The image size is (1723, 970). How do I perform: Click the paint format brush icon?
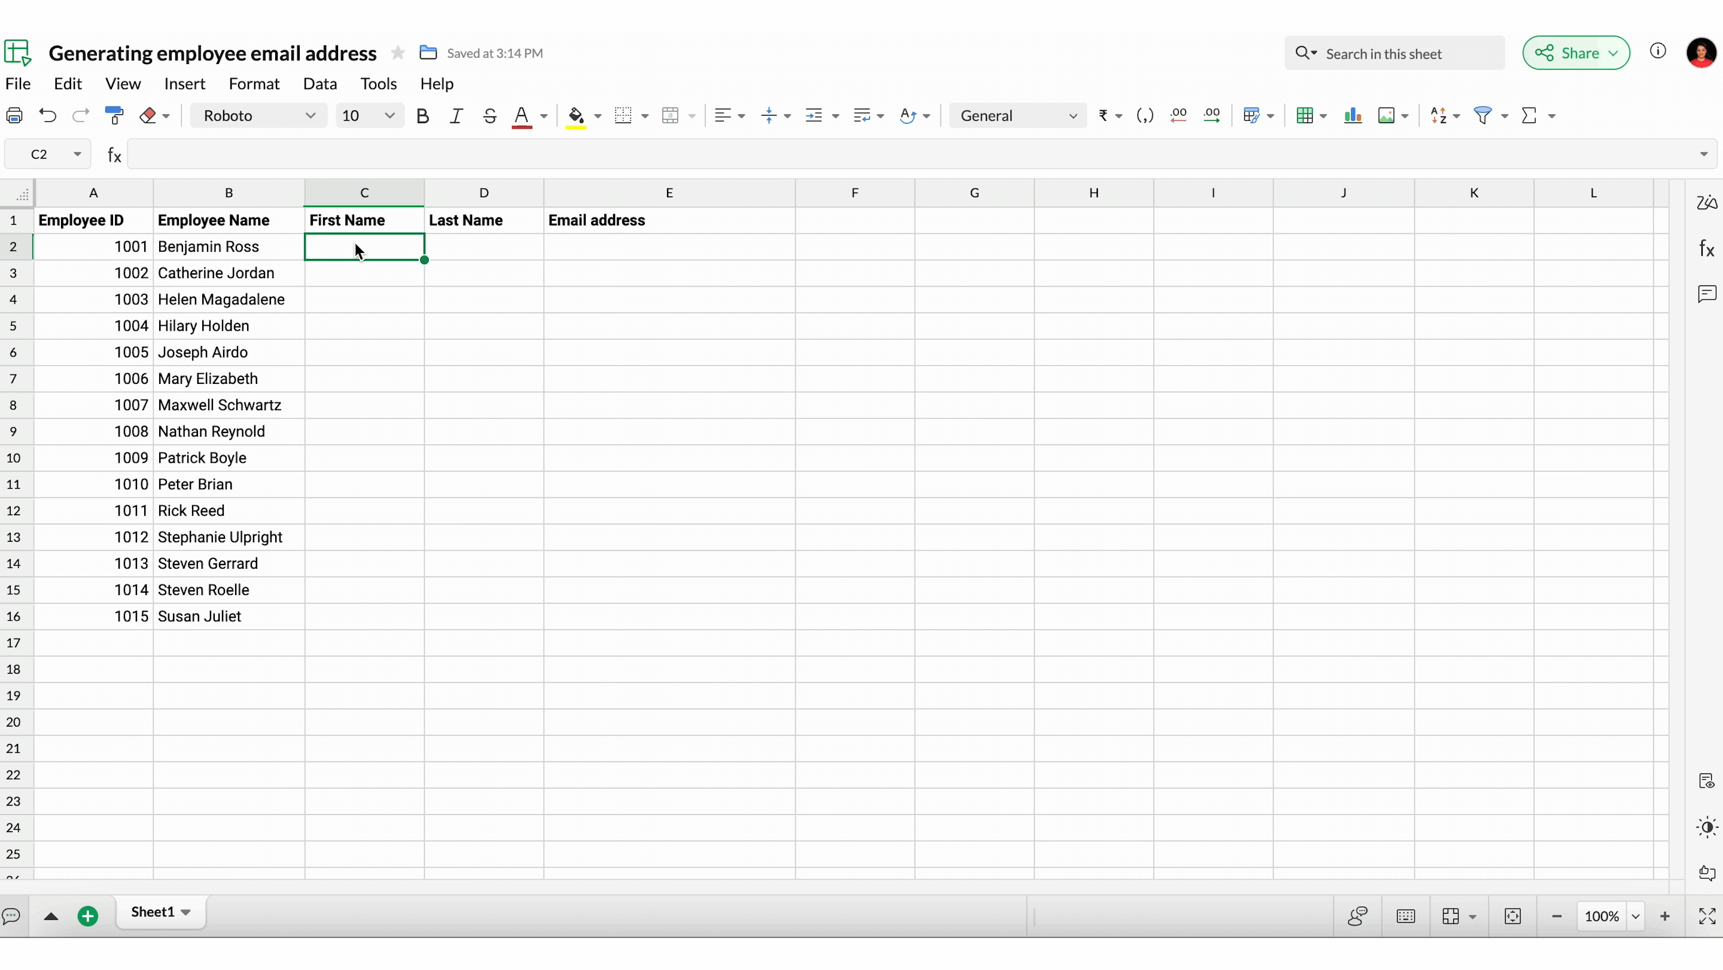coord(114,115)
